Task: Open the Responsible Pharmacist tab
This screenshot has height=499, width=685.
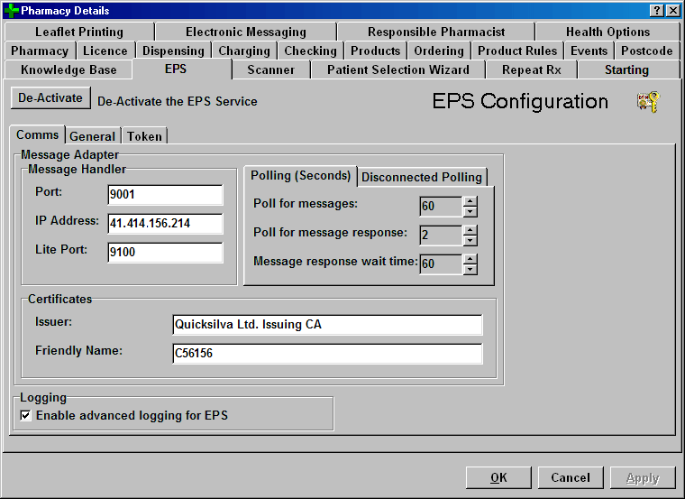Action: coord(436,32)
